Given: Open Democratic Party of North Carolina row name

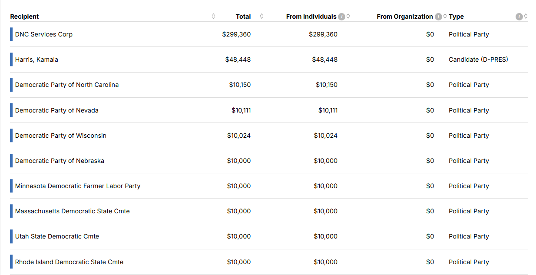Looking at the screenshot, I should coord(67,85).
